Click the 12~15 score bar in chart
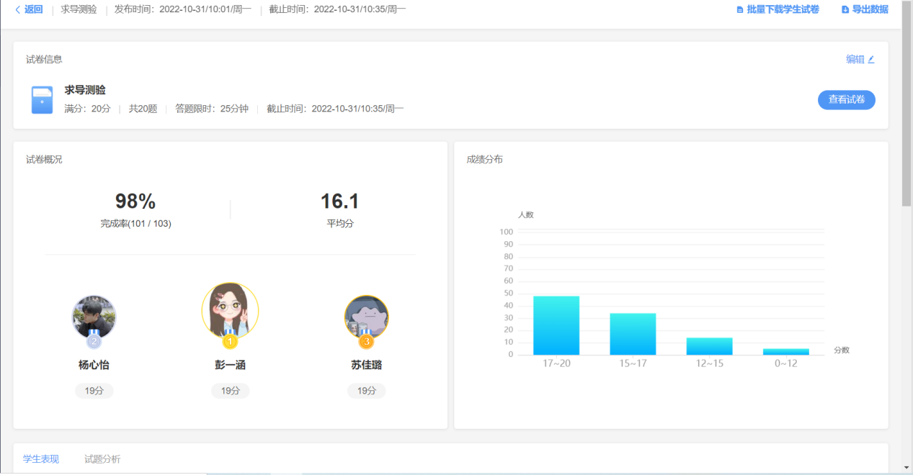 click(x=709, y=346)
